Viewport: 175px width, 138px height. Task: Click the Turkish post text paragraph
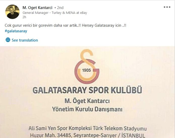tap(65, 25)
